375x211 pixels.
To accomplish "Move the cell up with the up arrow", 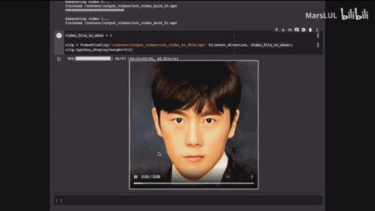I will 276,30.
